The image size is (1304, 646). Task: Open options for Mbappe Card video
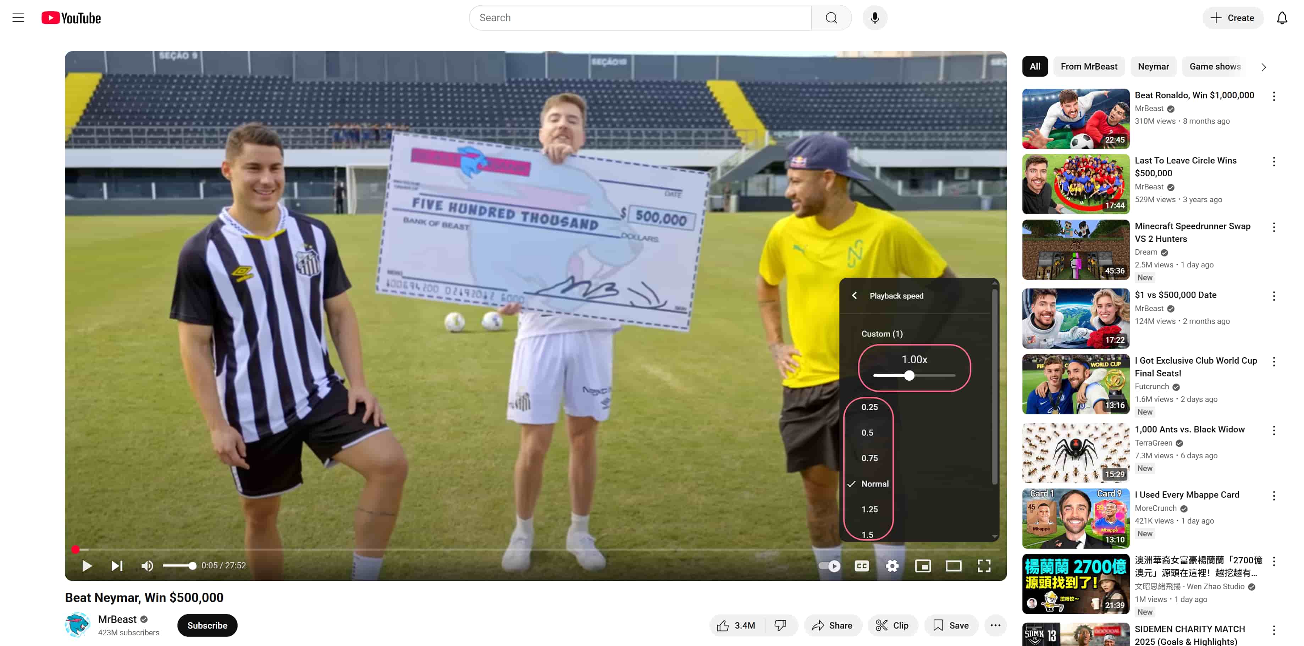point(1273,496)
